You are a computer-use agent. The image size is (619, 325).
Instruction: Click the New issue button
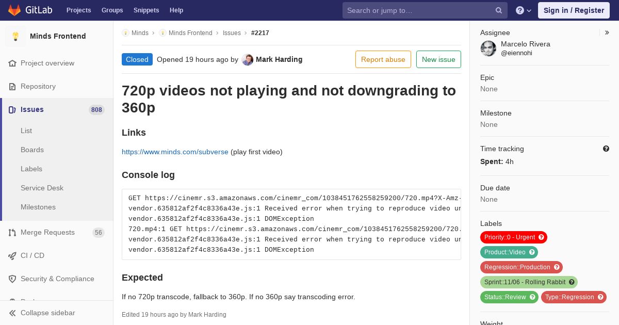[x=438, y=59]
